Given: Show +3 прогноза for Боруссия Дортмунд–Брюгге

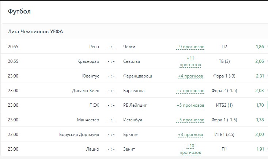Looking at the screenshot, I should tap(190, 135).
